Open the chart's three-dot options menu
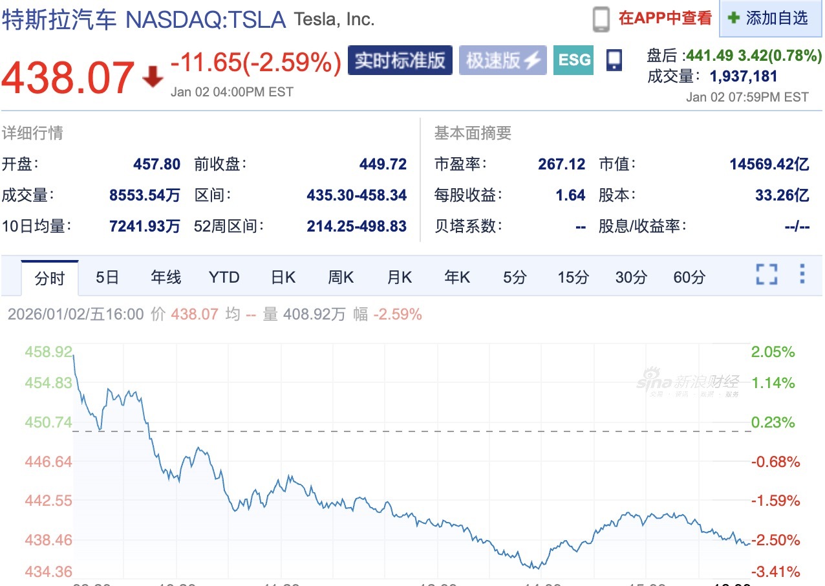 coord(802,274)
